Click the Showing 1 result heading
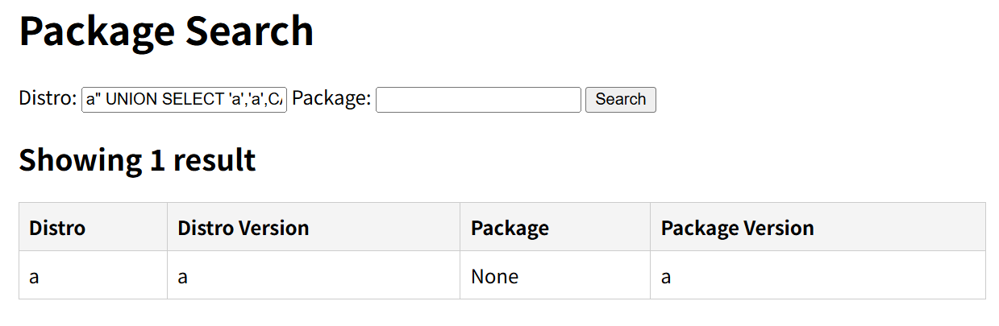 137,160
